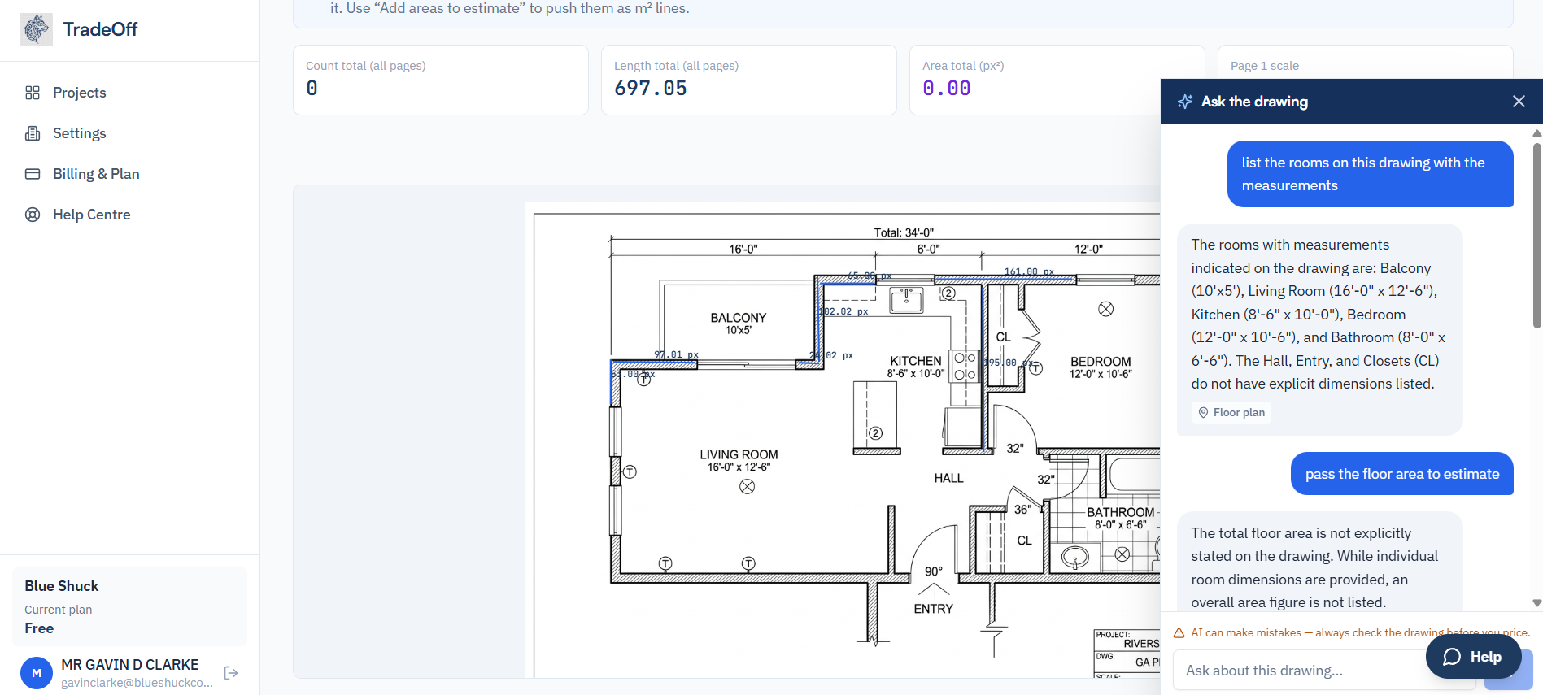Click the KITCHEN label on the drawing
The width and height of the screenshot is (1543, 695).
point(916,361)
